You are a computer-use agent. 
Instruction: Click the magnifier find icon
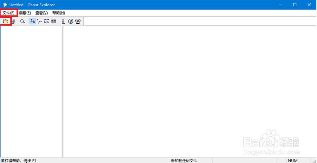[x=23, y=21]
